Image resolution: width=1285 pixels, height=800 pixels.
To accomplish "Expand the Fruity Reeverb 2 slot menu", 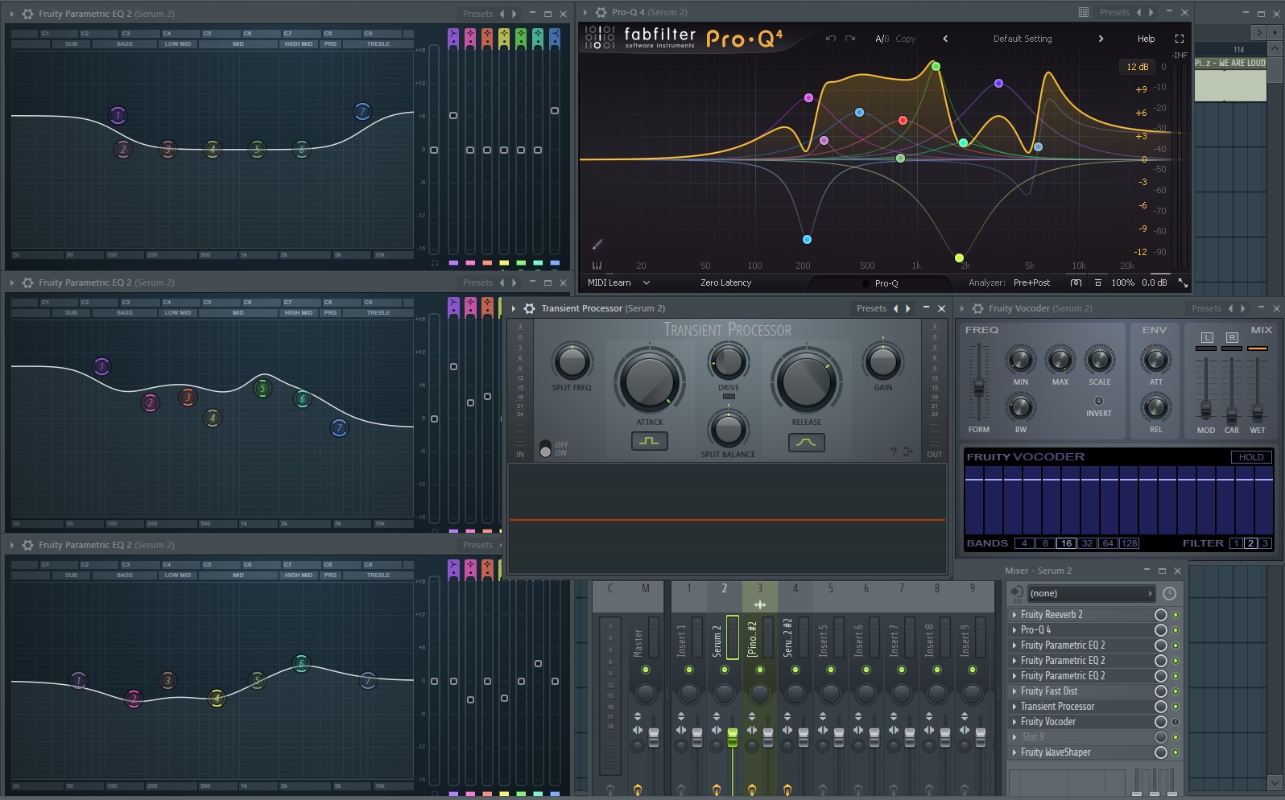I will coord(1014,615).
